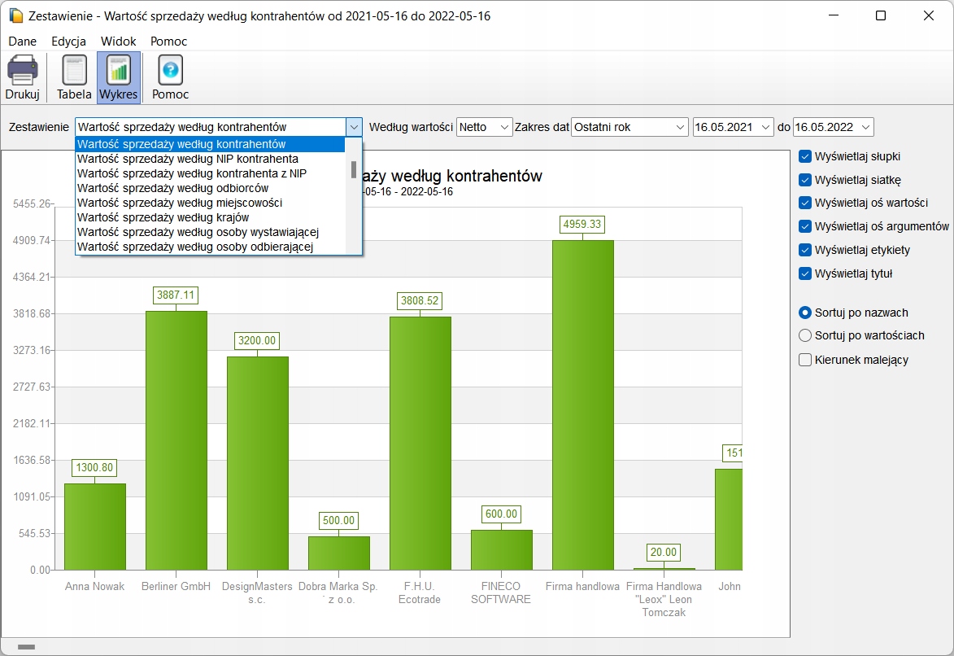This screenshot has height=656, width=954.
Task: Switch to Tabela view icon
Action: 74,71
